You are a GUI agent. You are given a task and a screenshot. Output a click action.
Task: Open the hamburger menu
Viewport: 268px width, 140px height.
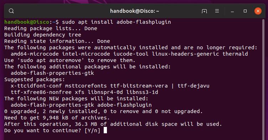click(217, 11)
